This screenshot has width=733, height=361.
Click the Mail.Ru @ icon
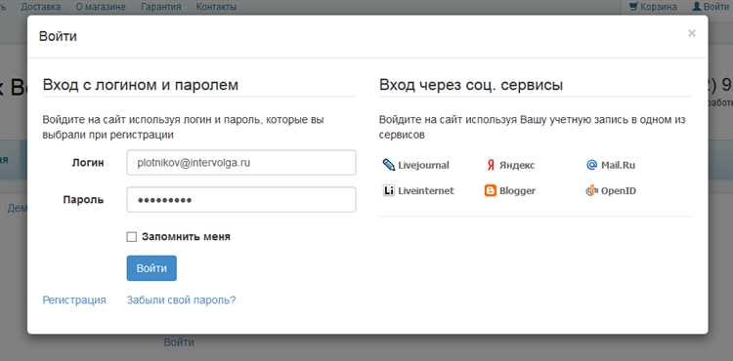coord(592,165)
